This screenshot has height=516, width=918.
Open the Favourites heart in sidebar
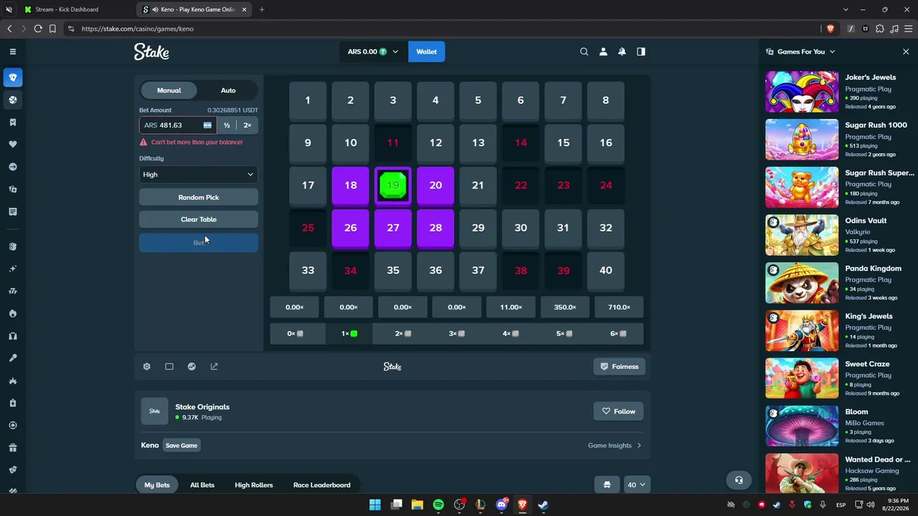click(13, 144)
